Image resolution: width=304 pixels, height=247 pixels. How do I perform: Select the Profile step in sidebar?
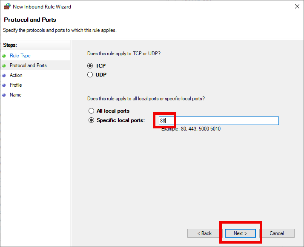pyautogui.click(x=16, y=85)
